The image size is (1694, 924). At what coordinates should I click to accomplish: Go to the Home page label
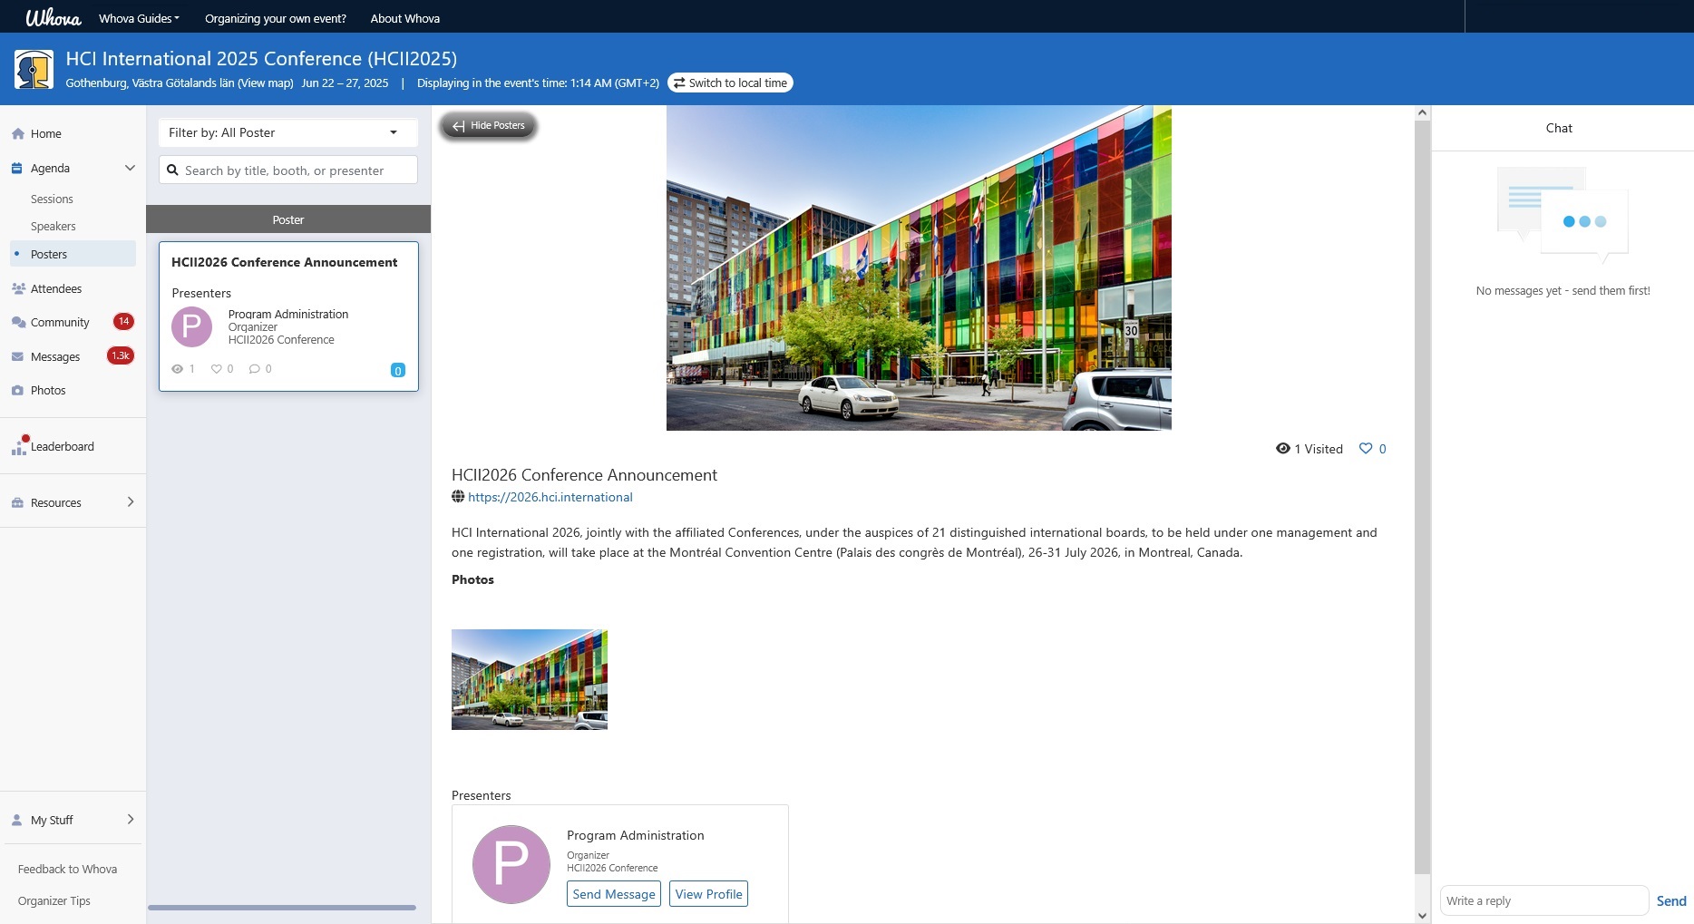[46, 133]
